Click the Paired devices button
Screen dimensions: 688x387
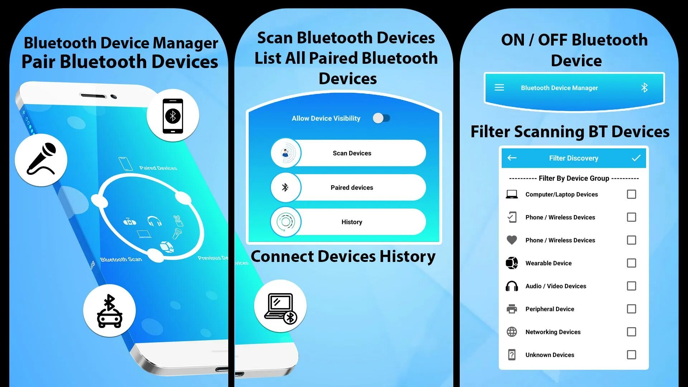(x=352, y=187)
